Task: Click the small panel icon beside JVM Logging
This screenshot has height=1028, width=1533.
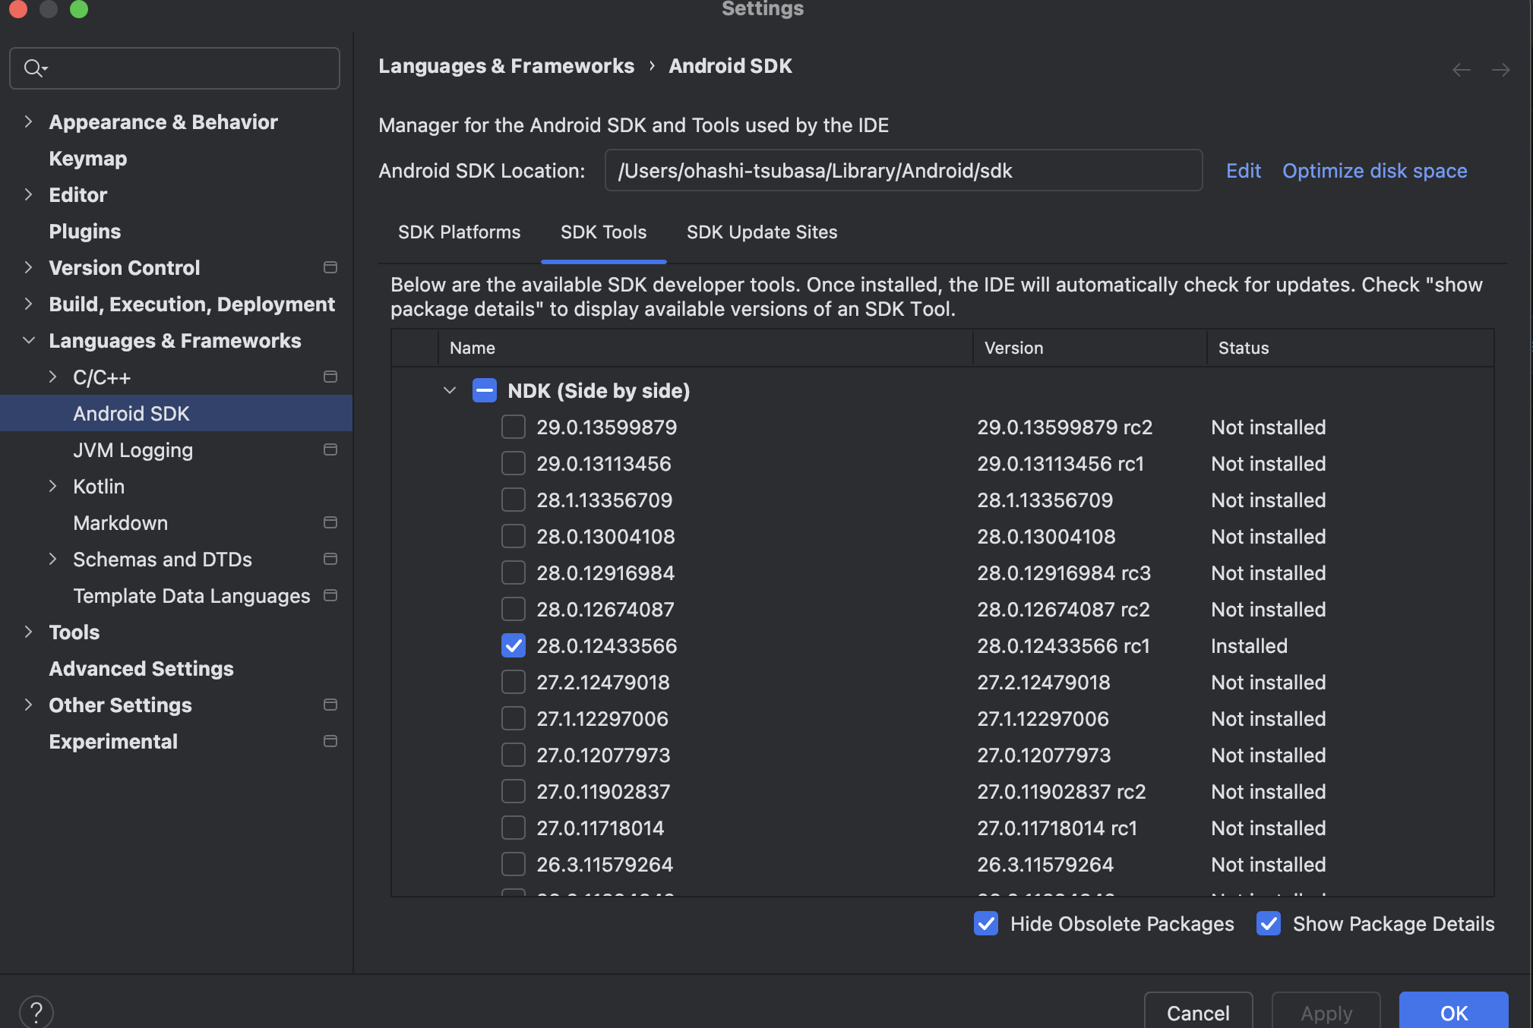Action: (330, 449)
